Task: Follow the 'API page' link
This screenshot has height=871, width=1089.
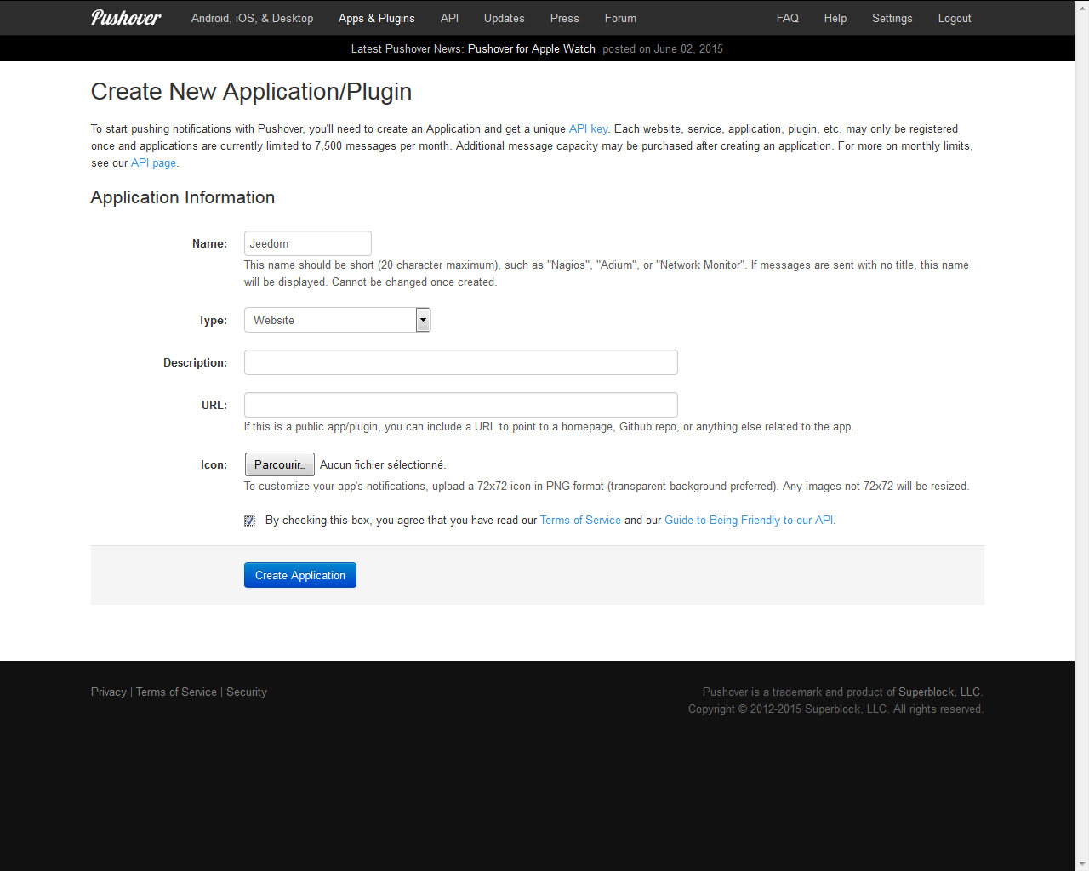Action: [x=153, y=162]
